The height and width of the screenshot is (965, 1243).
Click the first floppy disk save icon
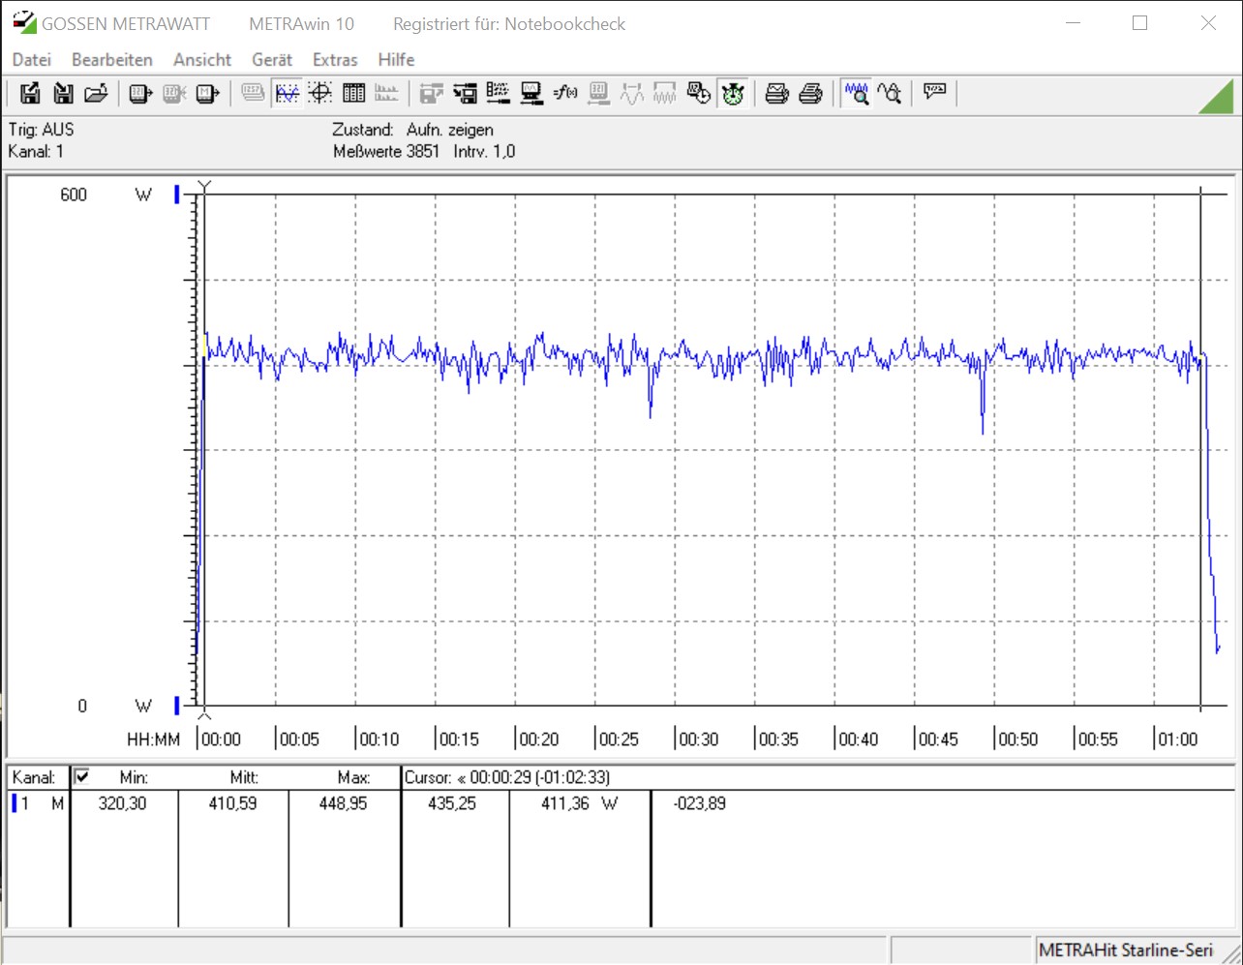point(30,93)
